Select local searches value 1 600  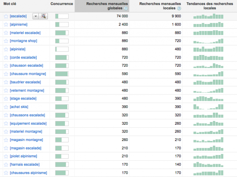tap(176, 24)
